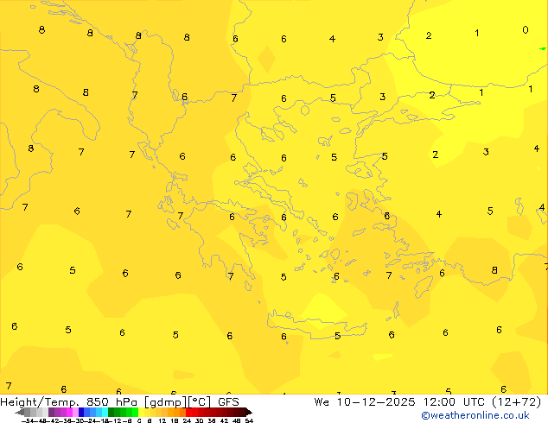The height and width of the screenshot is (423, 548).
Task: Click the cyan swatch in the color scale
Action: point(105,412)
